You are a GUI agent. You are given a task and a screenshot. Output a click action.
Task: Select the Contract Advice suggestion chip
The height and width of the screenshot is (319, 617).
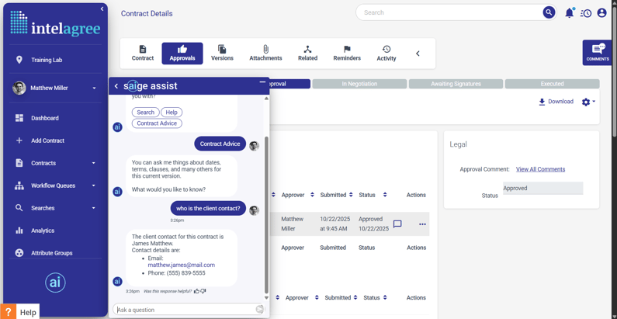pyautogui.click(x=157, y=123)
